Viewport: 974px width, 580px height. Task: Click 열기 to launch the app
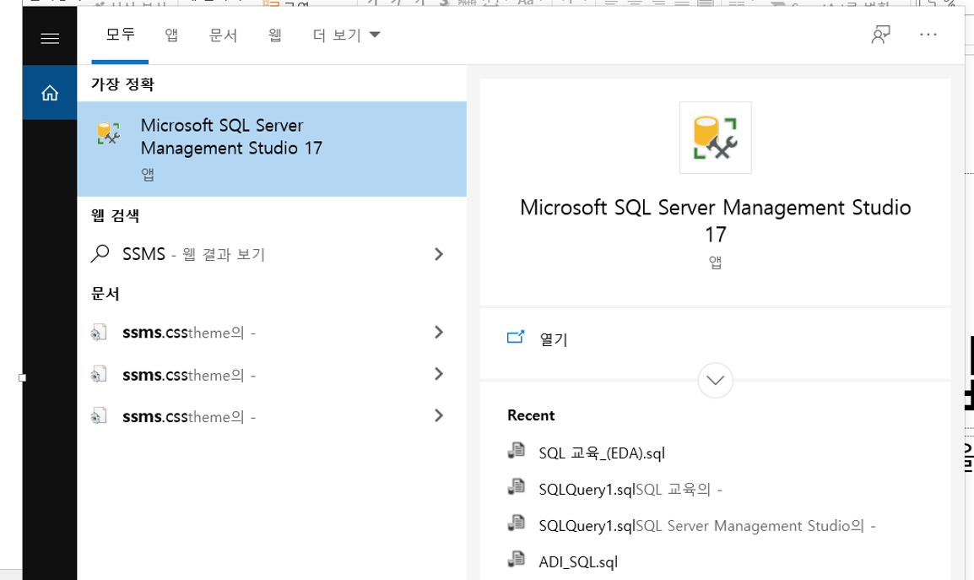pos(554,339)
